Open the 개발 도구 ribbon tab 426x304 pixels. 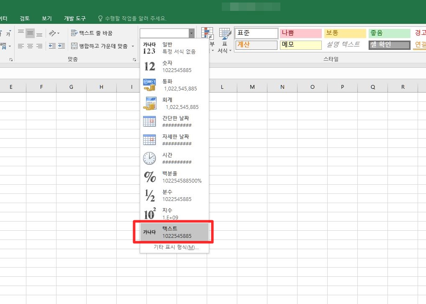tap(75, 18)
